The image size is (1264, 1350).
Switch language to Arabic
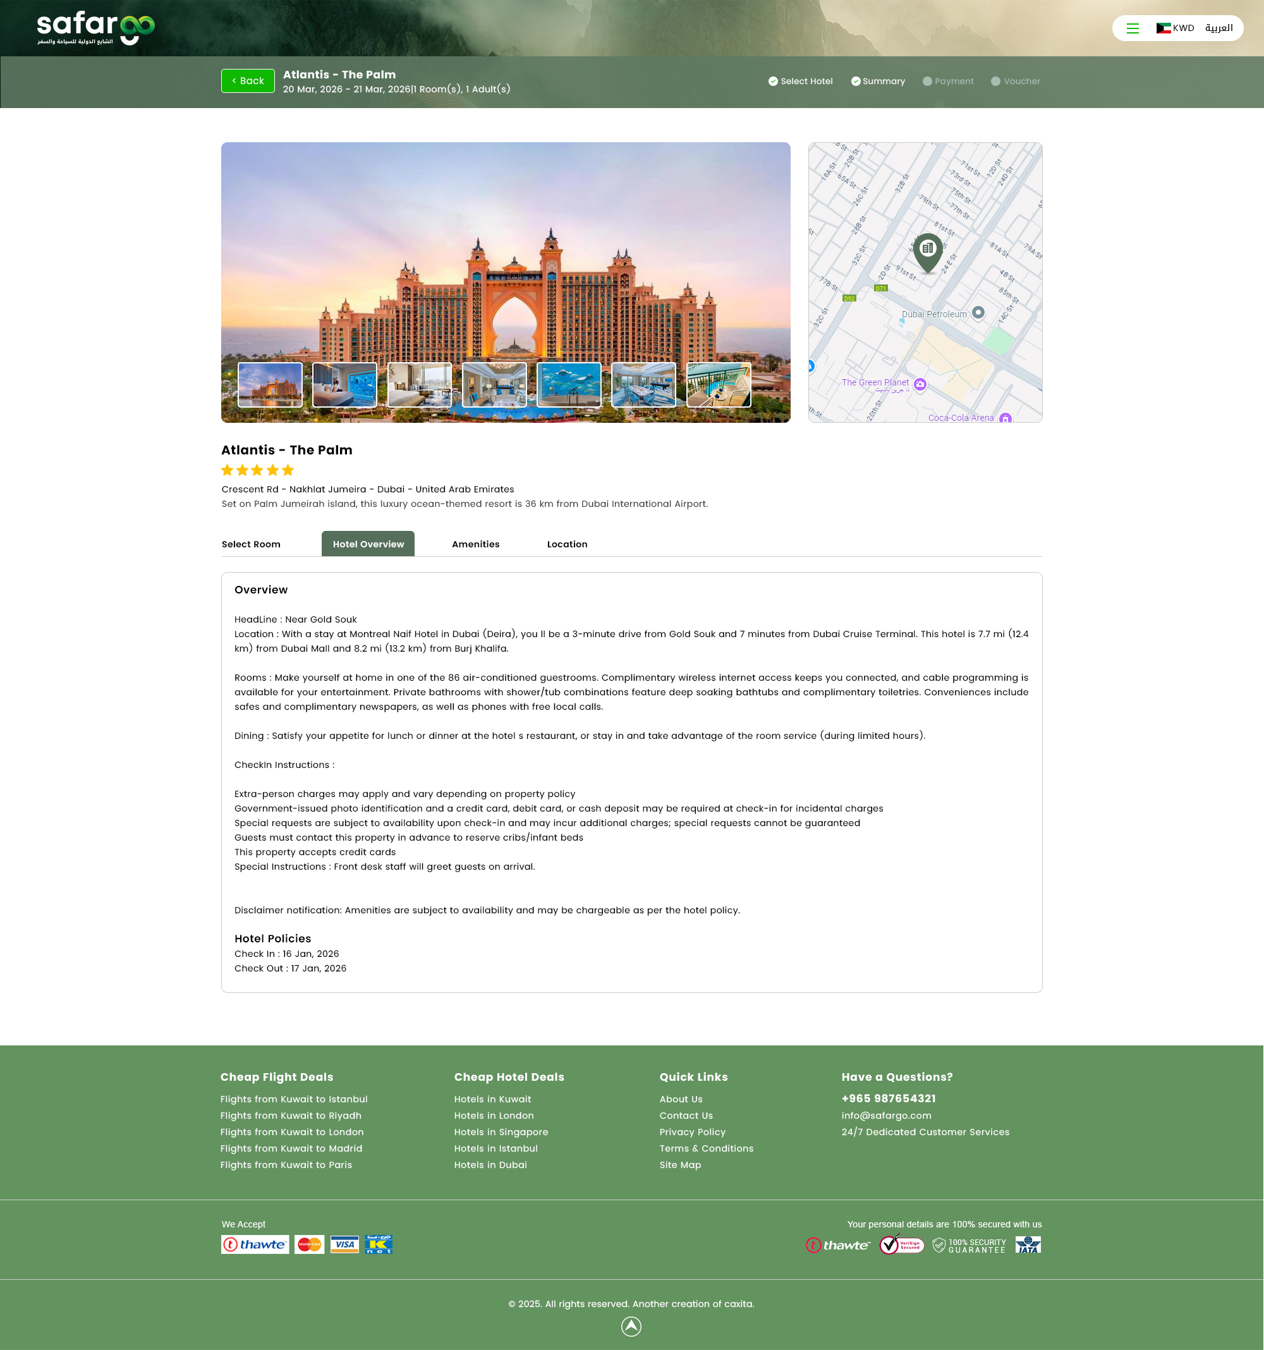1218,28
